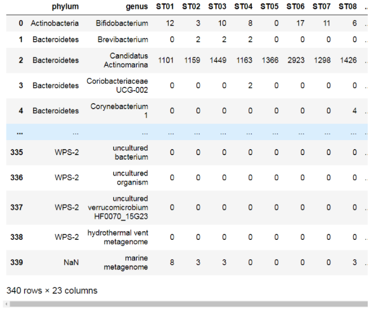Image resolution: width=371 pixels, height=311 pixels.
Task: Click the row index 2
Action: (x=21, y=60)
